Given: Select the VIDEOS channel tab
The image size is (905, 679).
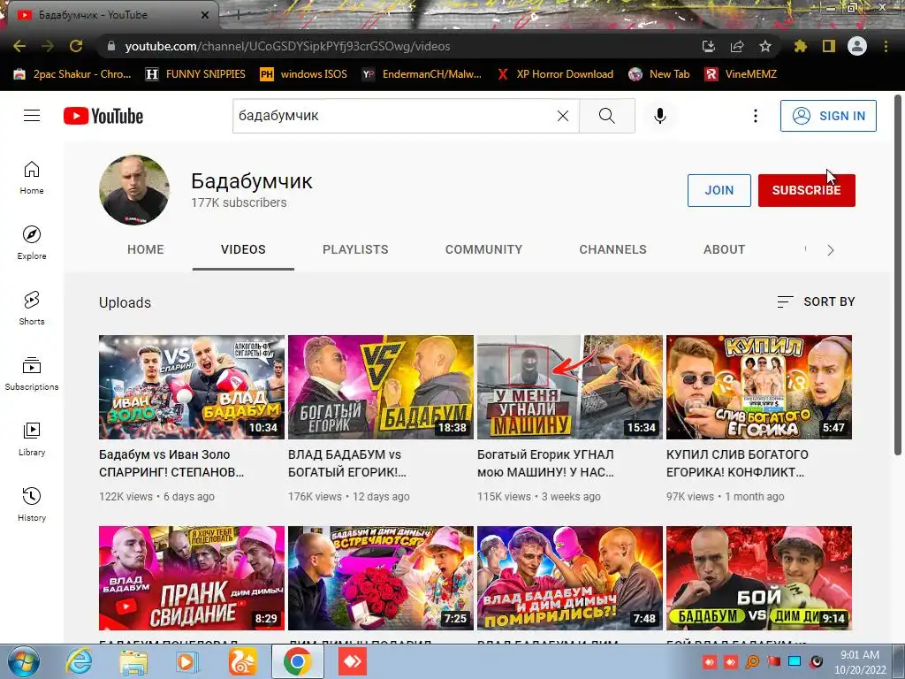Looking at the screenshot, I should coord(243,249).
